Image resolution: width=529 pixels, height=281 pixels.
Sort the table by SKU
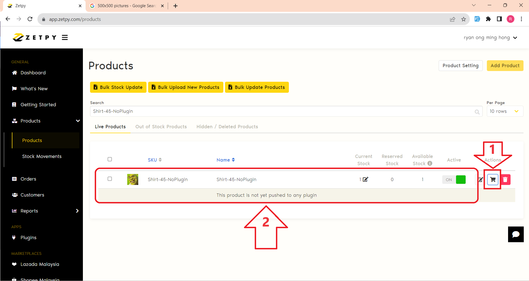click(x=154, y=160)
